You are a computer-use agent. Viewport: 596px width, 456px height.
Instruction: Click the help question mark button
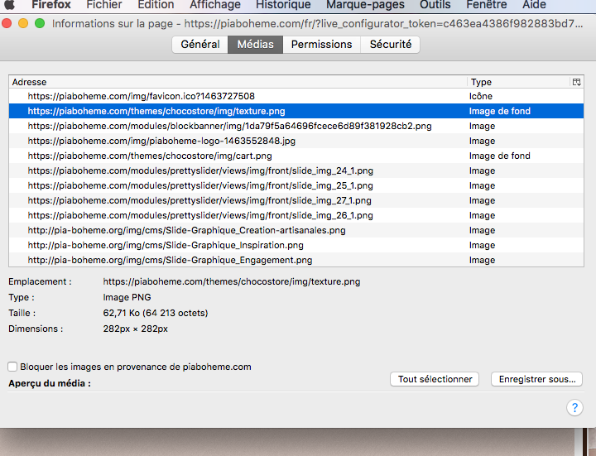point(574,408)
